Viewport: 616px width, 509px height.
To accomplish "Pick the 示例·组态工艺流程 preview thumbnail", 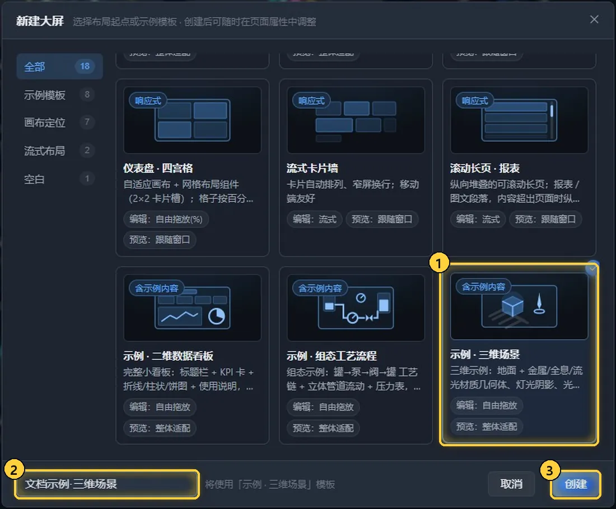I will coord(356,308).
